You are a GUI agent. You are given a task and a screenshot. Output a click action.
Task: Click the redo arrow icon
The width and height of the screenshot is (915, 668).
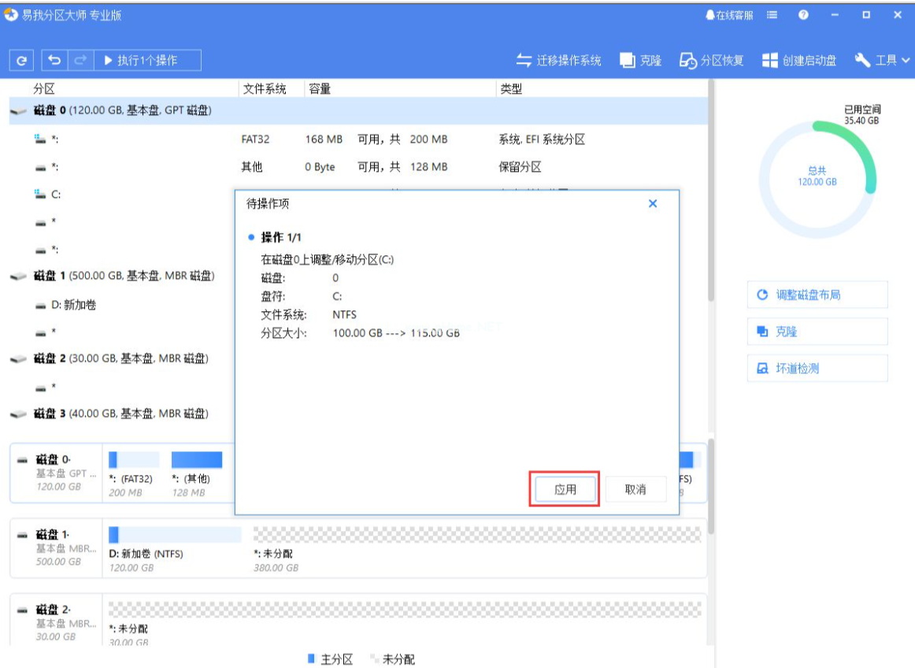point(80,61)
